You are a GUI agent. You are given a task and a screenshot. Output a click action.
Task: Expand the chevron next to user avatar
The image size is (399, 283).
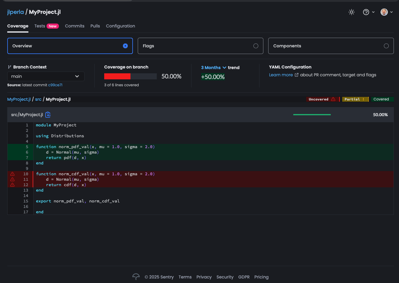391,12
